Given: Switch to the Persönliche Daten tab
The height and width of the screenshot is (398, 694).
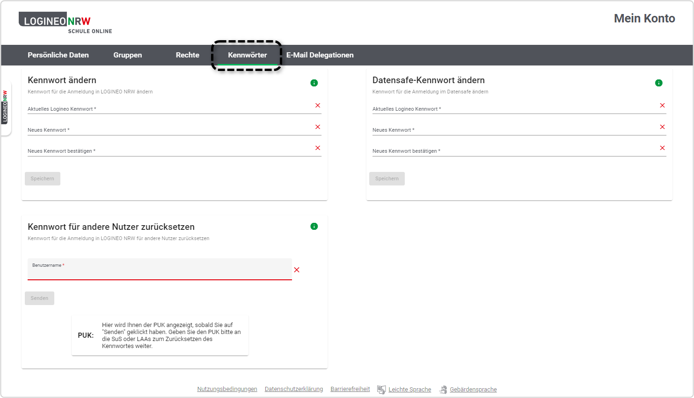Looking at the screenshot, I should tap(58, 55).
